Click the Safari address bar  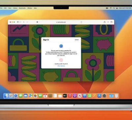61,22
